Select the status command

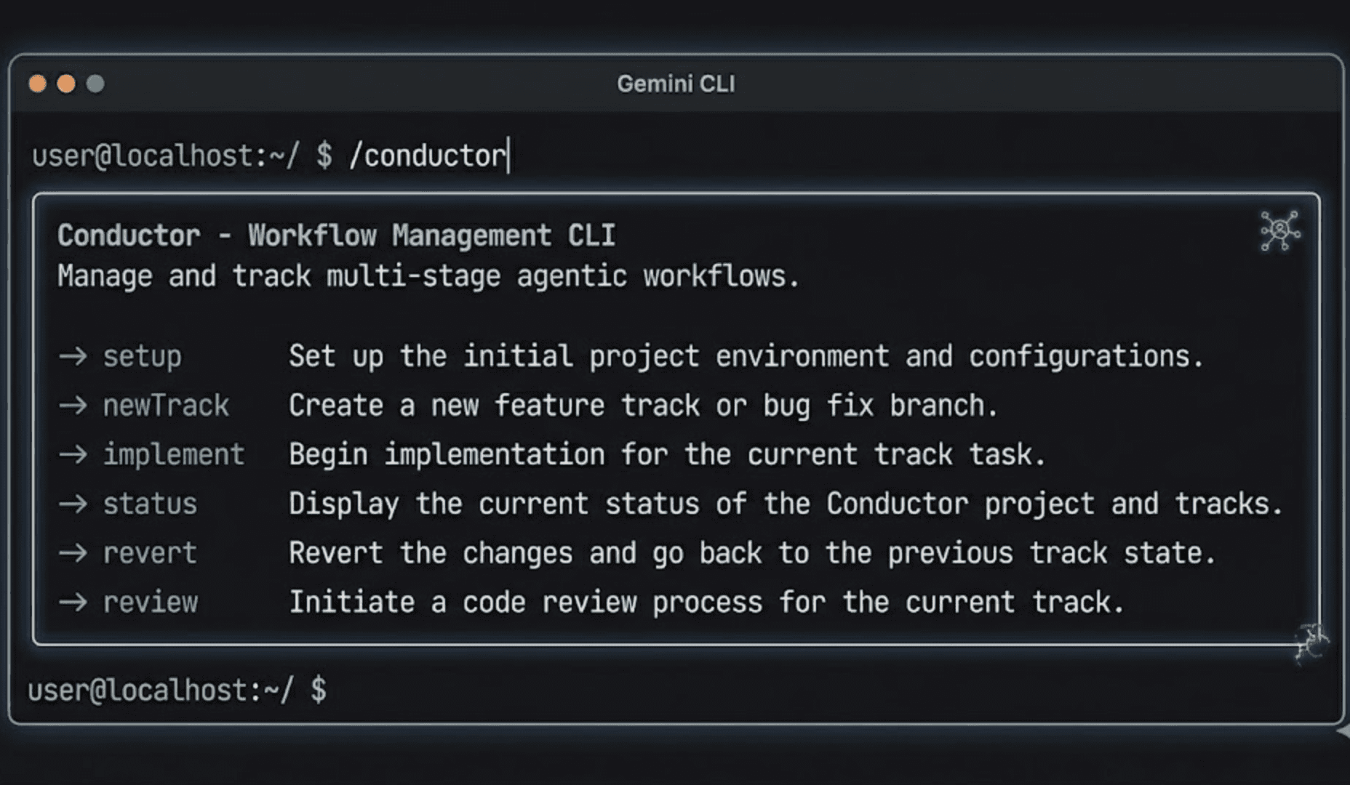[x=150, y=504]
